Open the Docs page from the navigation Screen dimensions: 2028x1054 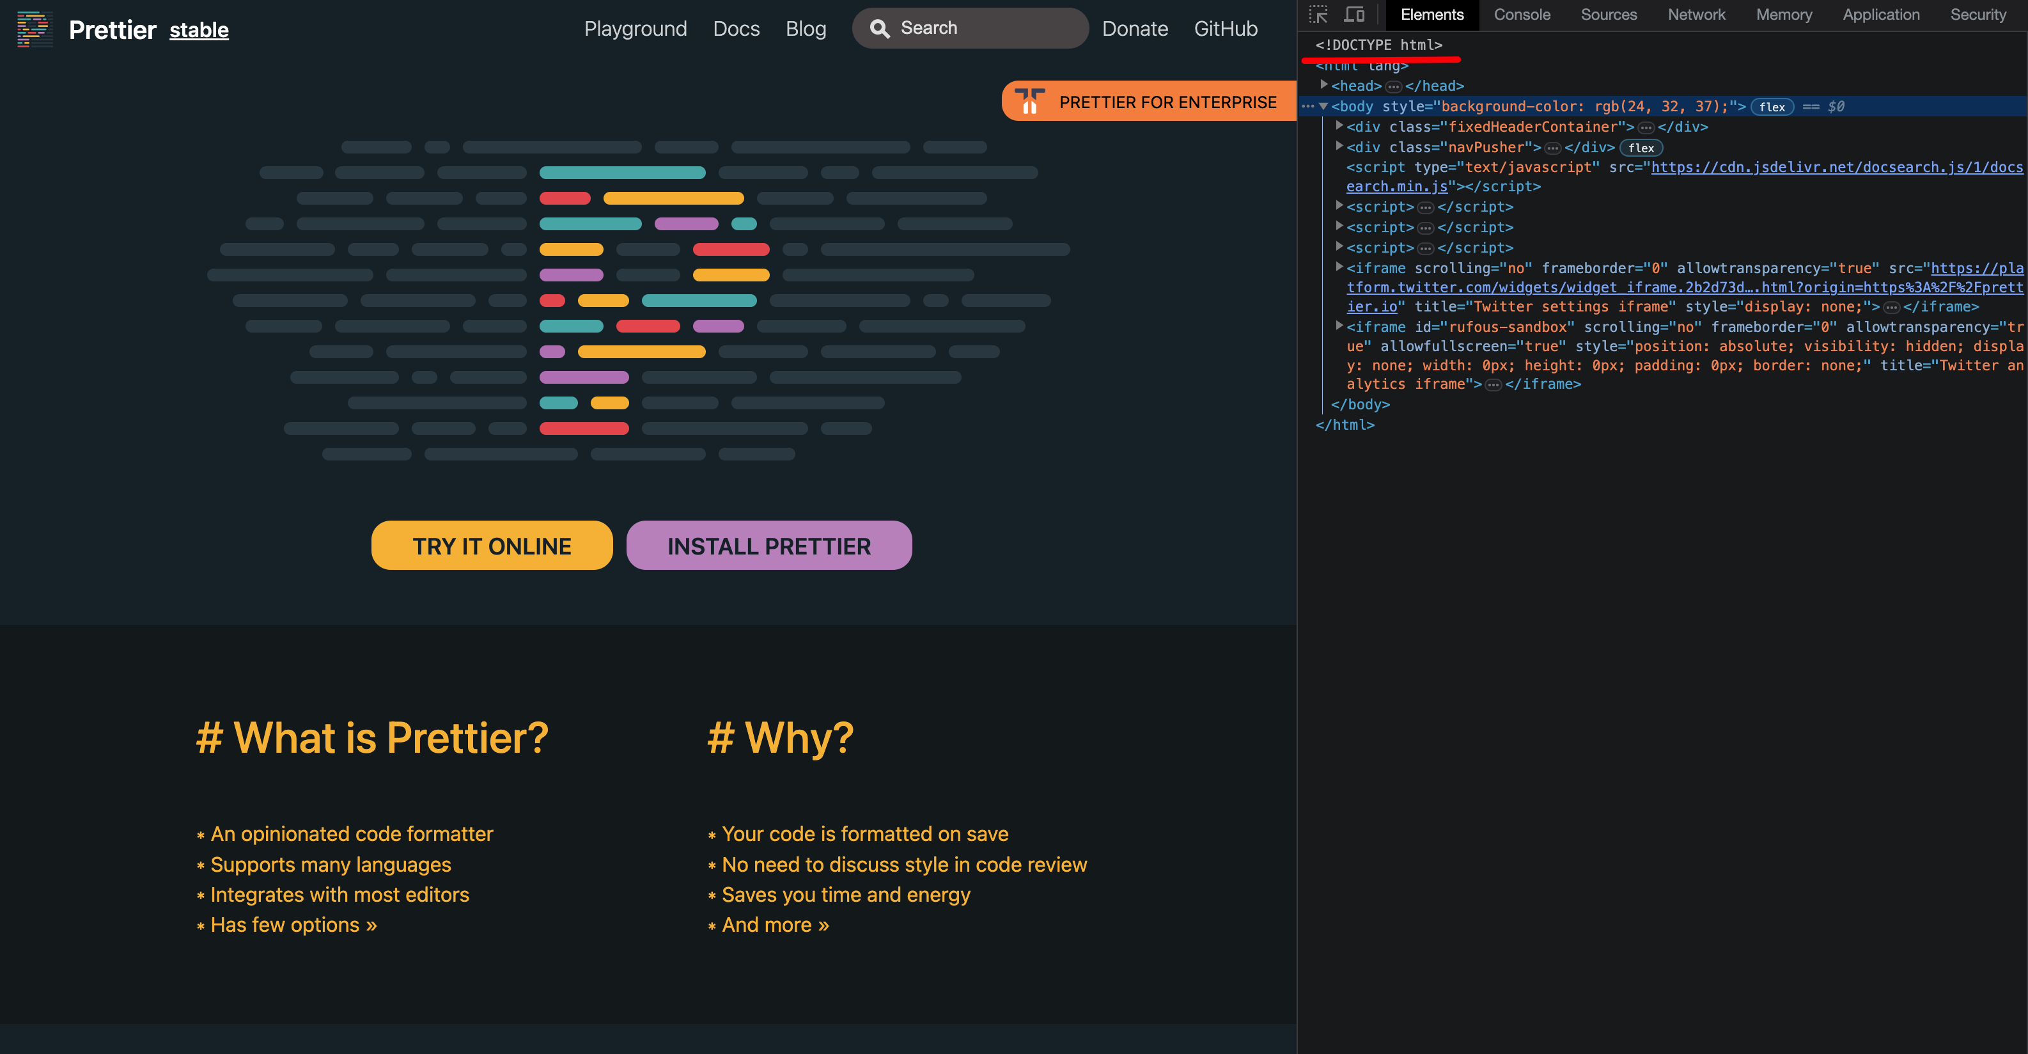736,28
